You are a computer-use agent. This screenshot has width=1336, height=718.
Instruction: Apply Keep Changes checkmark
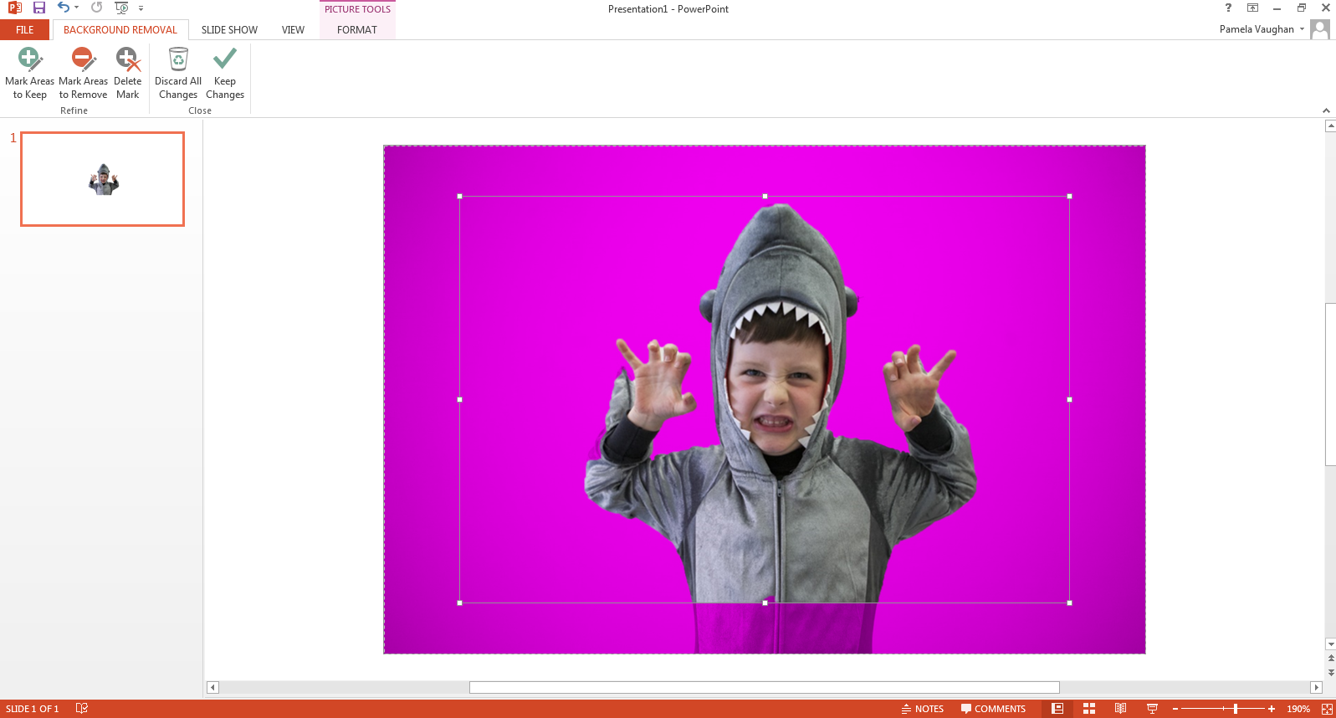[224, 74]
